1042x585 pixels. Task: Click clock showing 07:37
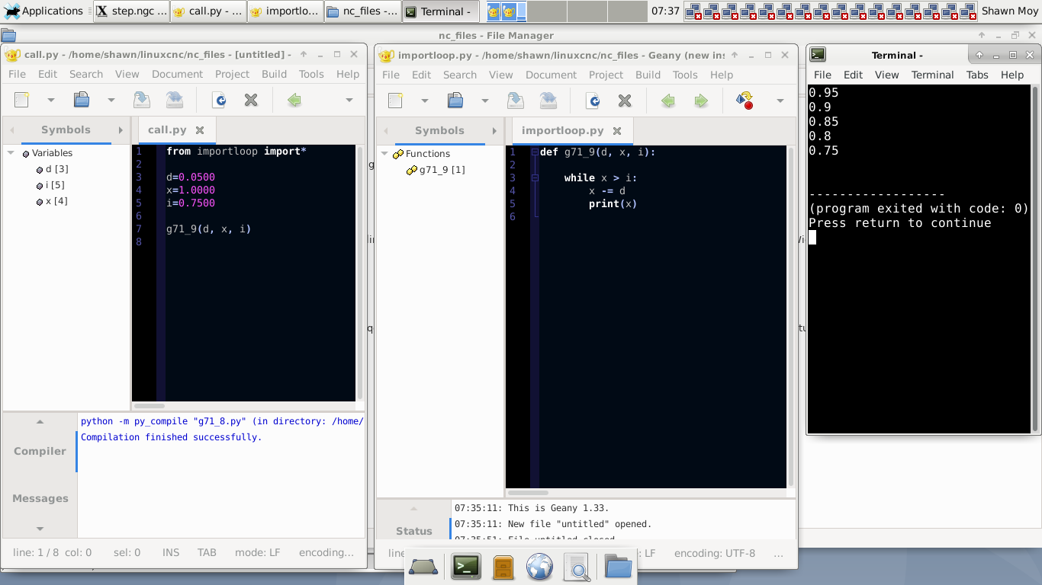(x=664, y=11)
